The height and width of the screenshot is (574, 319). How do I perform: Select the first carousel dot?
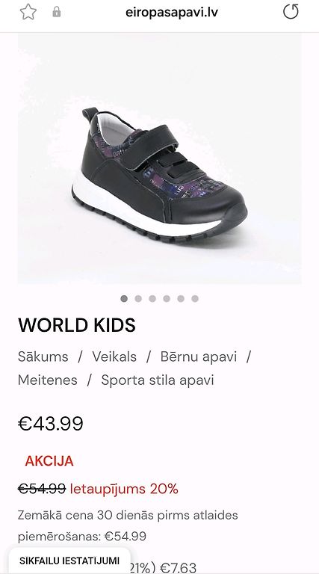coord(124,299)
